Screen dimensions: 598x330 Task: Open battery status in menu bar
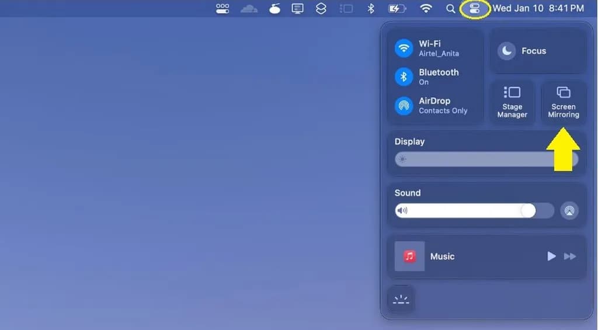397,9
